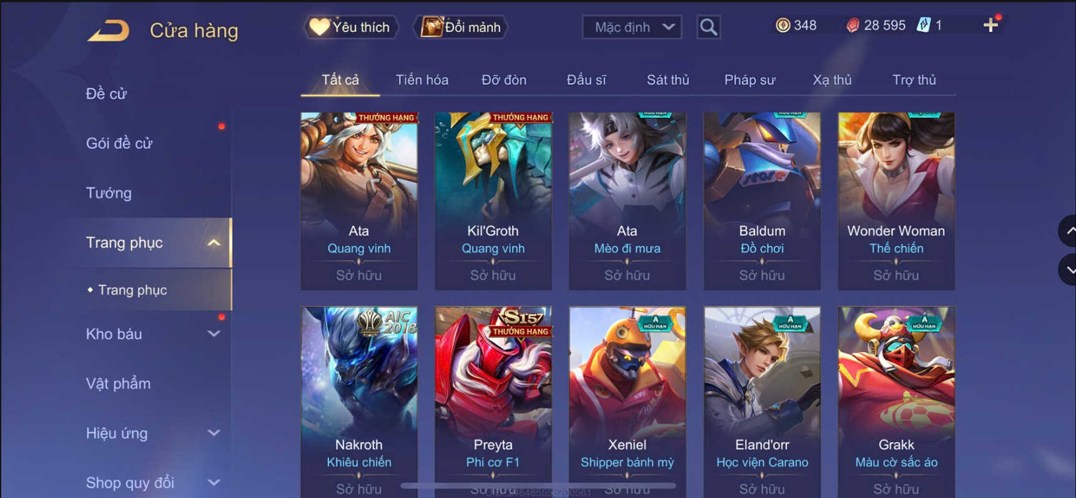Open the Tướng sidebar menu item
The width and height of the screenshot is (1076, 498).
pos(109,193)
